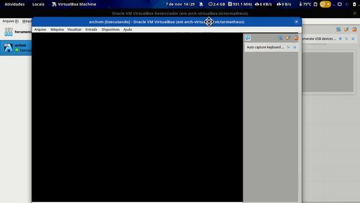Open the Visualizar menu
Screen dimensions: 360x203
click(x=74, y=29)
